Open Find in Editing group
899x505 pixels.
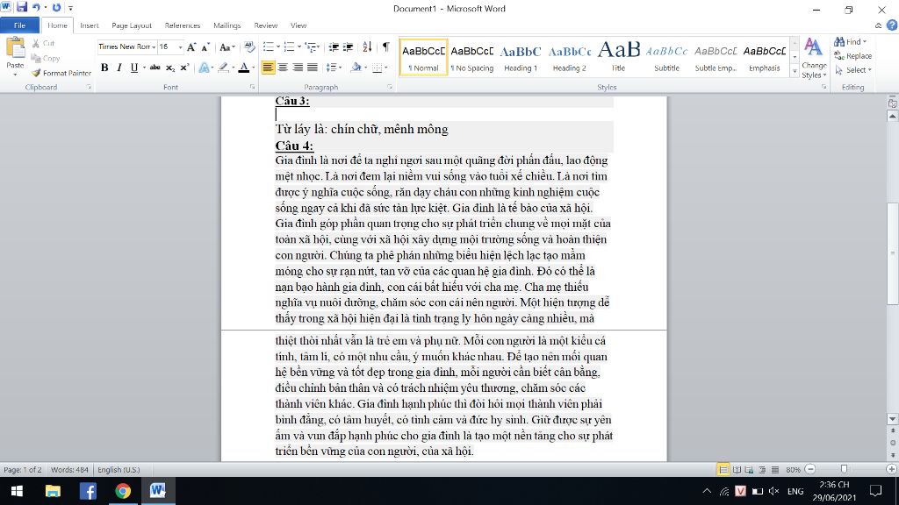[850, 42]
